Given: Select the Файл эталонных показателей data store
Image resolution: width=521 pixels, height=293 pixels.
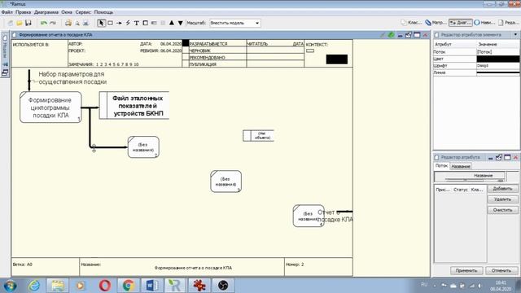Looking at the screenshot, I should coord(134,105).
